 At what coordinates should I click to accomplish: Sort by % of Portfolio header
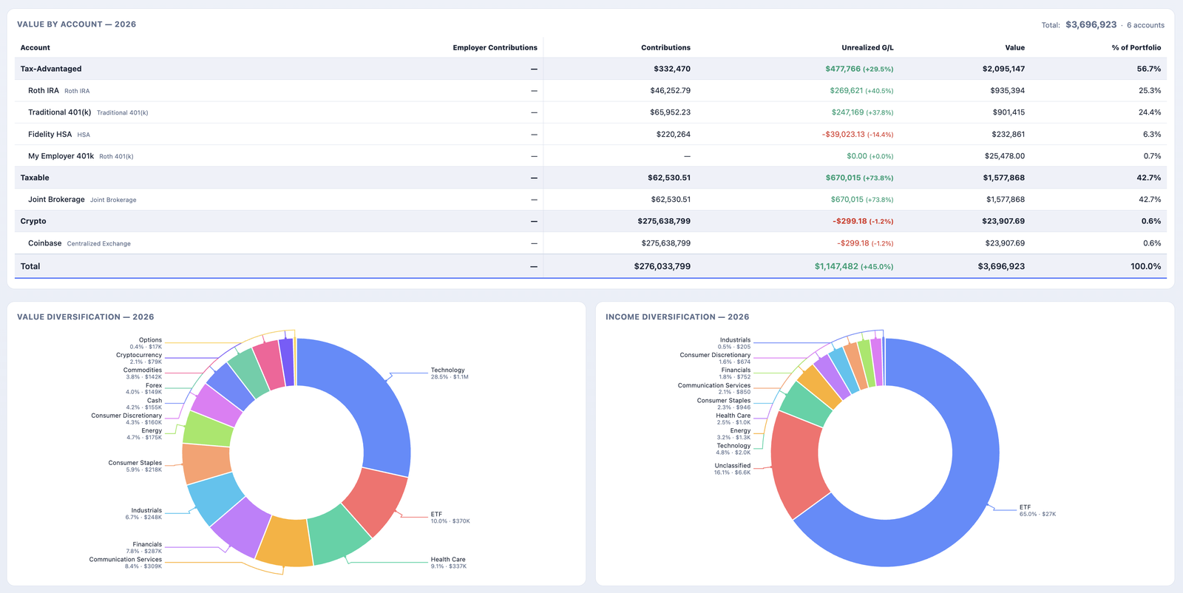[x=1136, y=47]
